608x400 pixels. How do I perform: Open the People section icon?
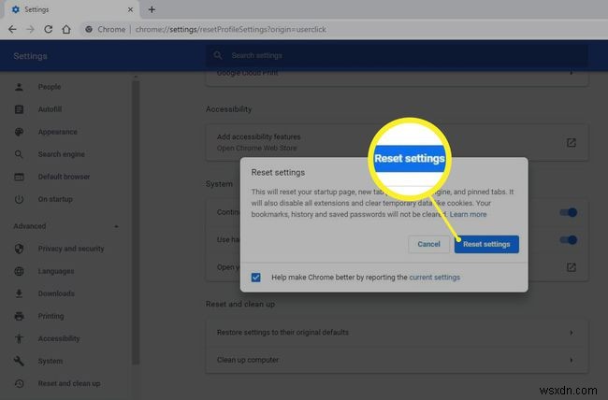click(19, 87)
